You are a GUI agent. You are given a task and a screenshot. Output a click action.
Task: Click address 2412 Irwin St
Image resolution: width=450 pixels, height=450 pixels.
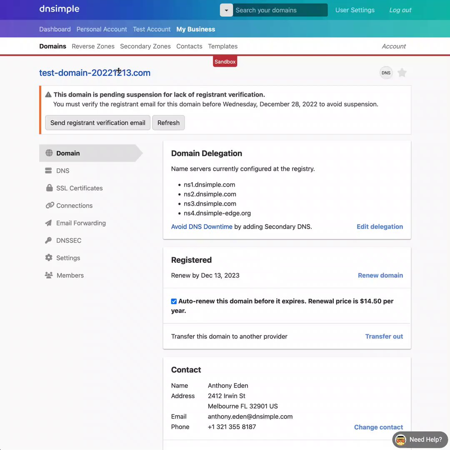[x=226, y=396]
